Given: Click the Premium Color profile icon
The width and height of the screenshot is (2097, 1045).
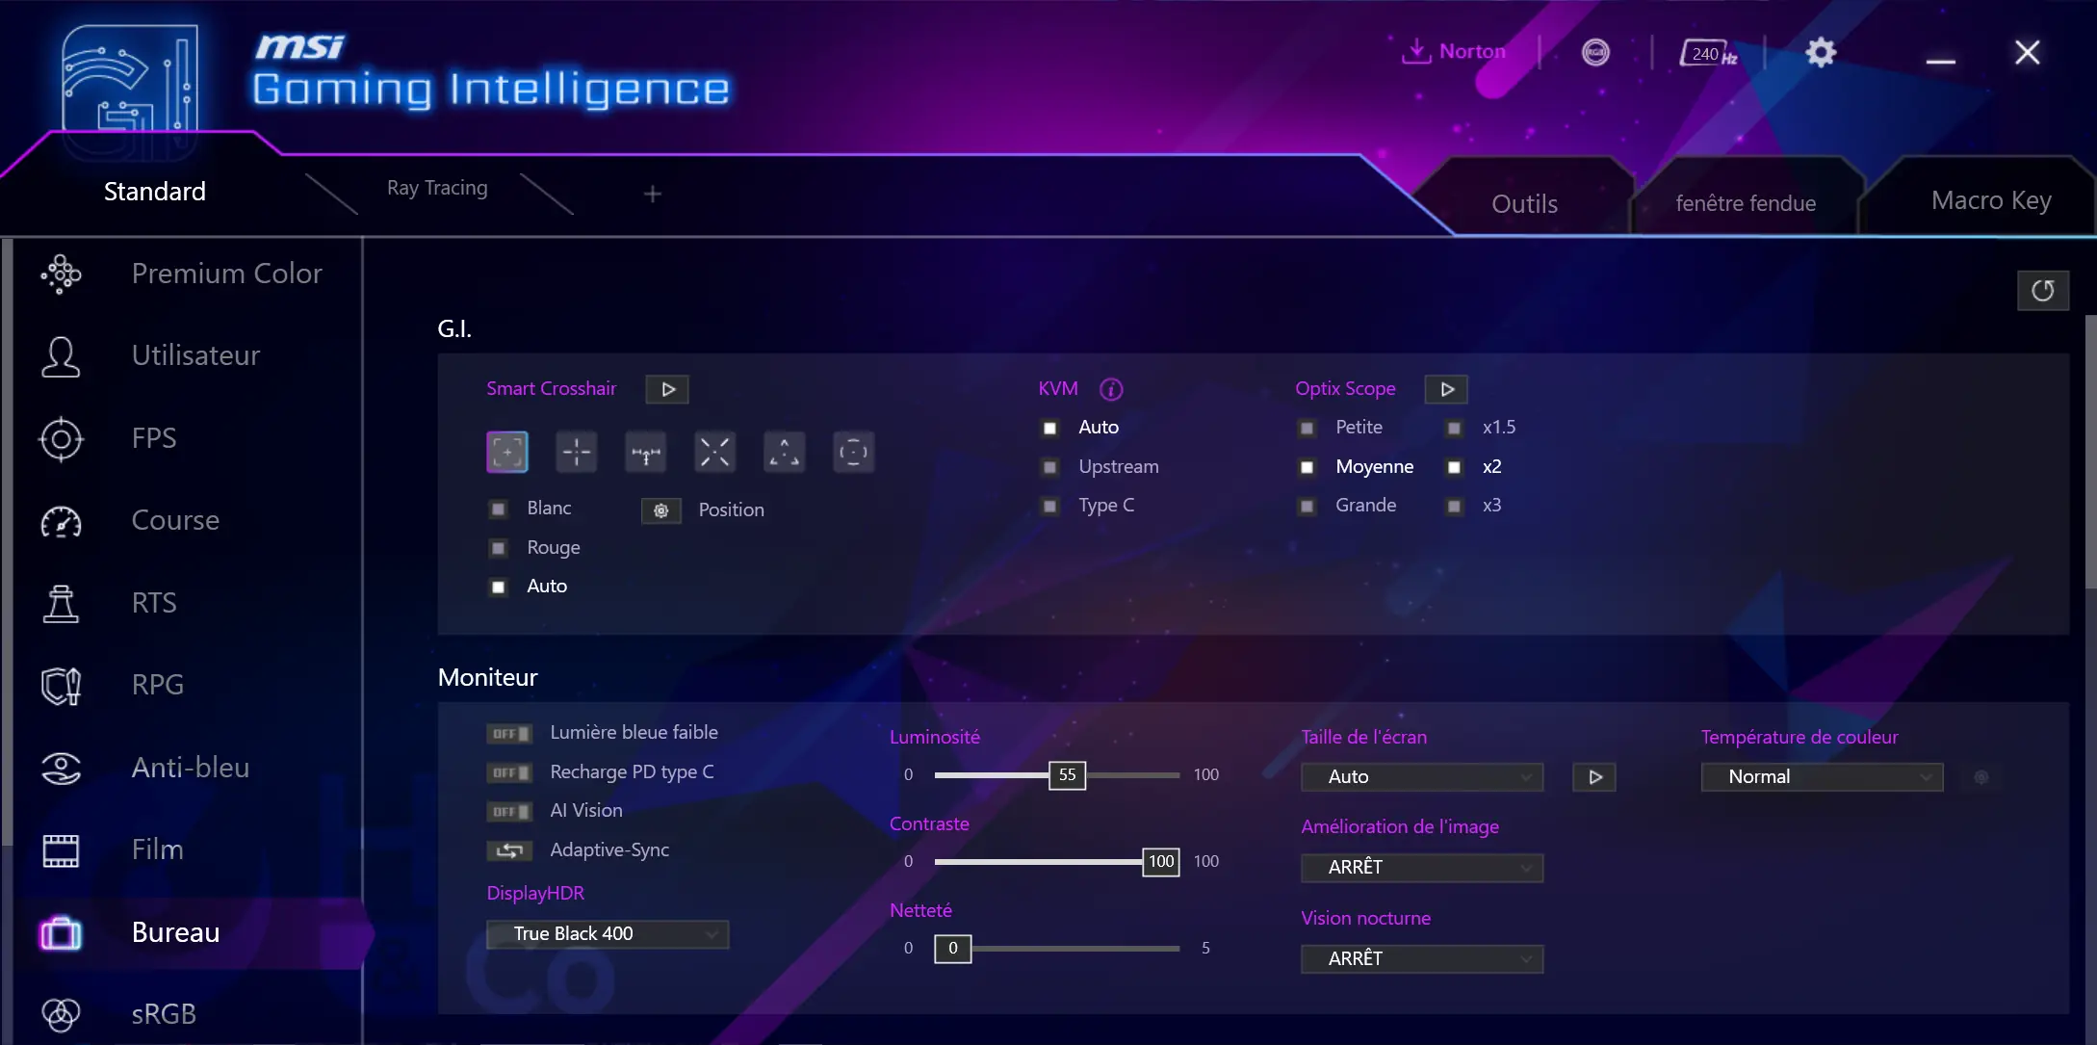Looking at the screenshot, I should (x=59, y=273).
